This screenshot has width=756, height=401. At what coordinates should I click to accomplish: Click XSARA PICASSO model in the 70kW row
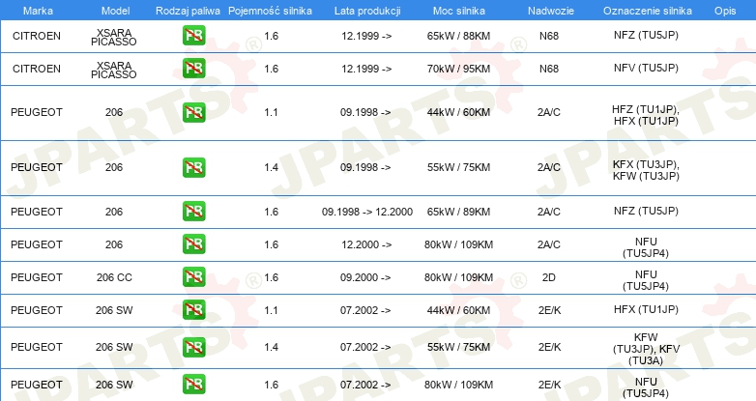pos(114,70)
